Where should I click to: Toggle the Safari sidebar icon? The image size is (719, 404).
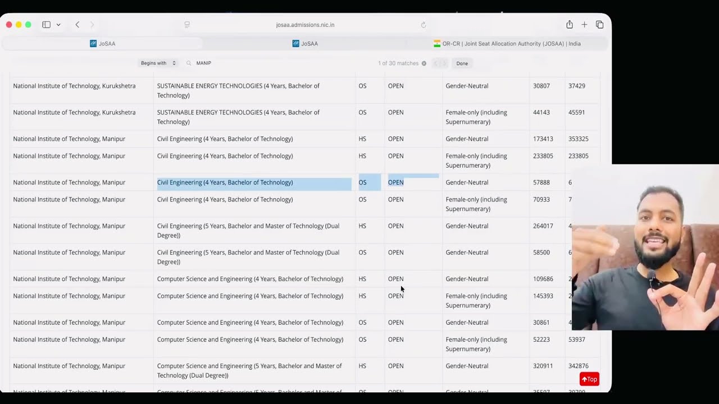tap(46, 25)
